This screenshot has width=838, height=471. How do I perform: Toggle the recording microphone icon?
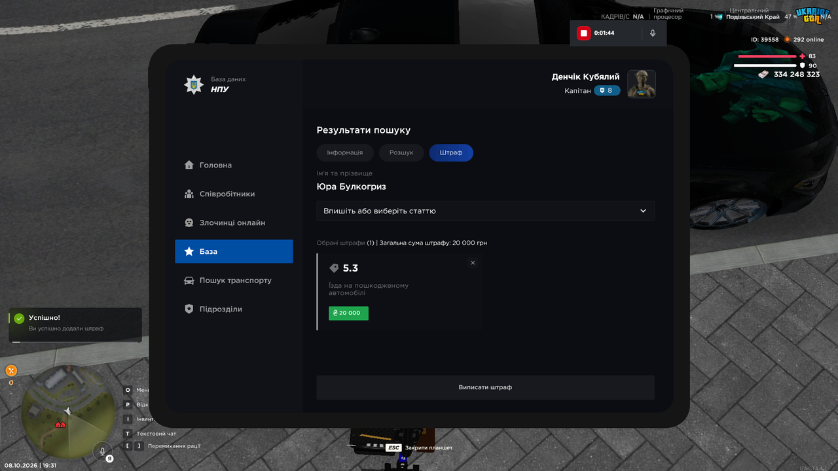[653, 33]
